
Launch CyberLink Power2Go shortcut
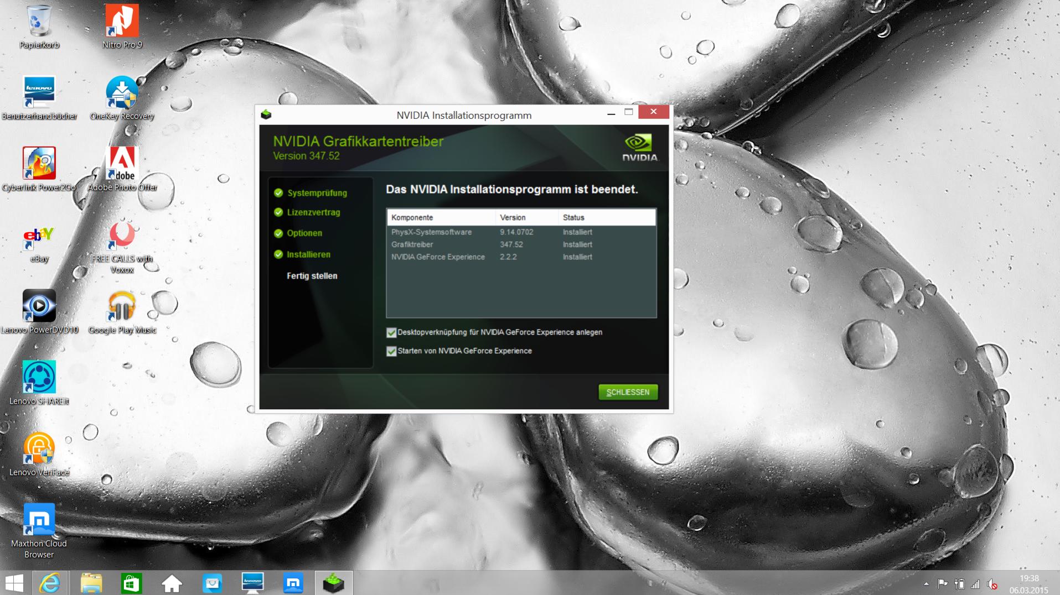tap(39, 169)
